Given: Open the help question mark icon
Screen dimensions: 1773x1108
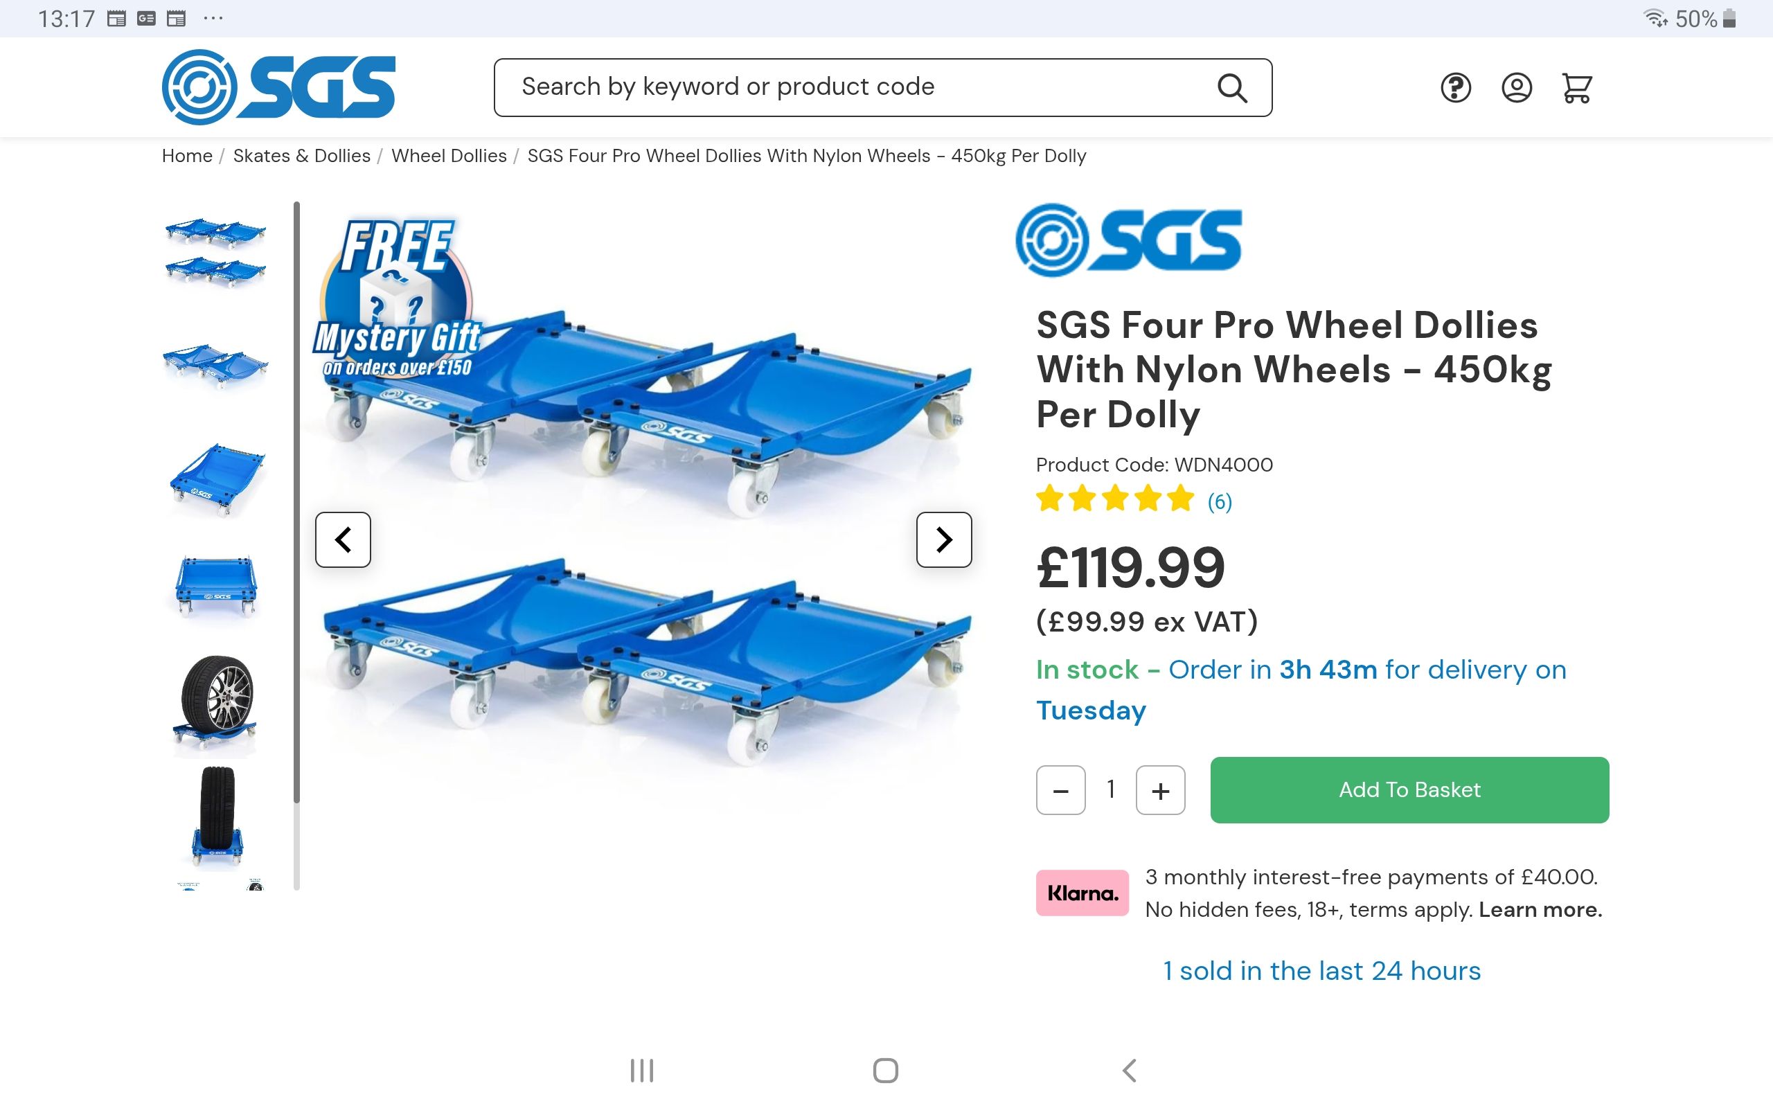Looking at the screenshot, I should click(1455, 88).
